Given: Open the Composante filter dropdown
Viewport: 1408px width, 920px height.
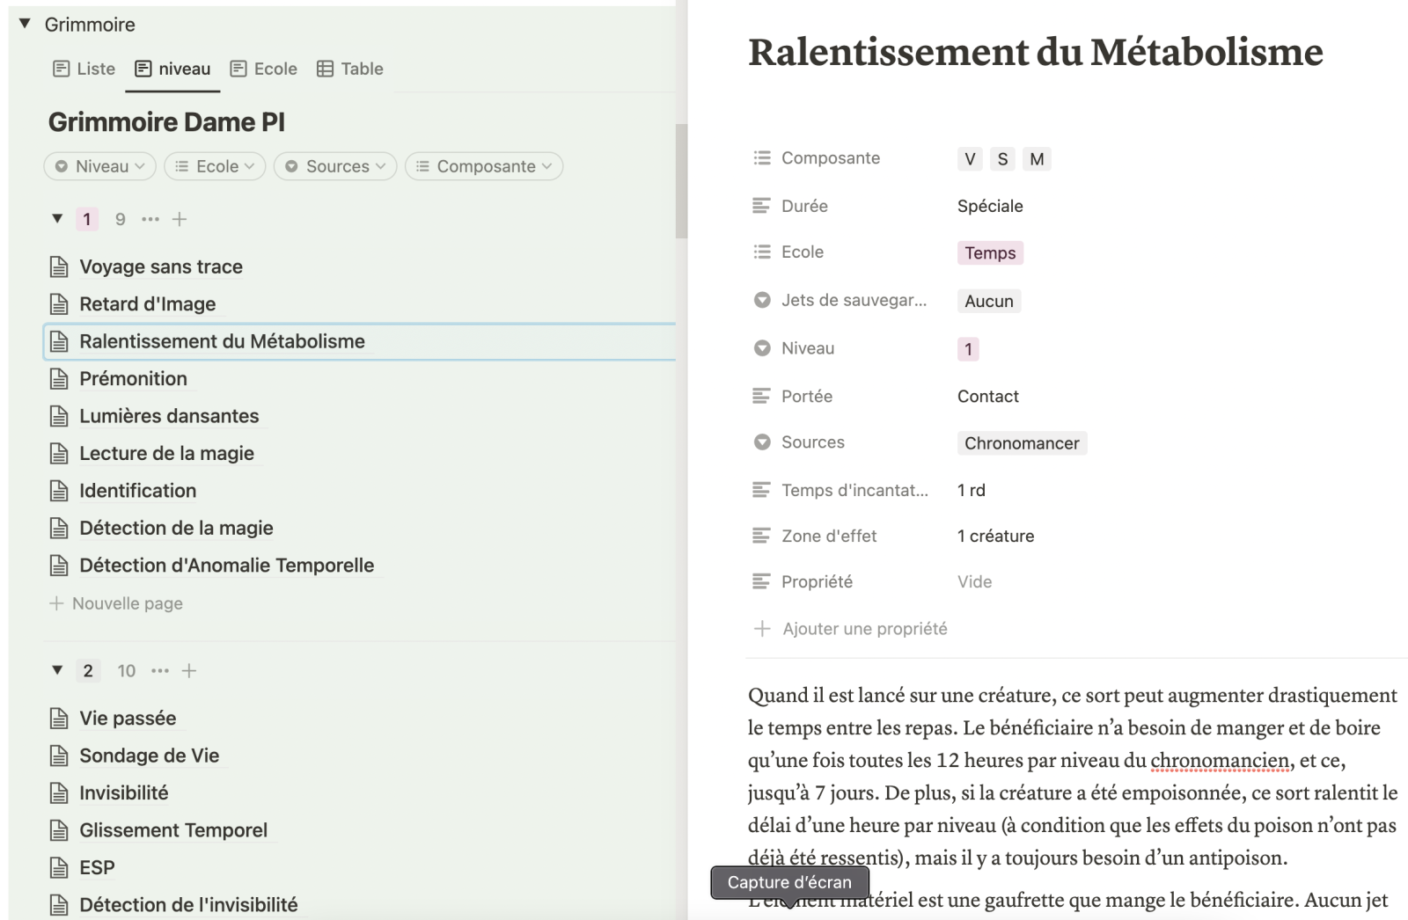Looking at the screenshot, I should 484,166.
